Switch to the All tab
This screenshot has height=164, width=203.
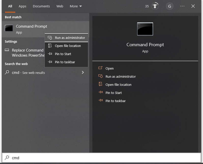tap(10, 6)
